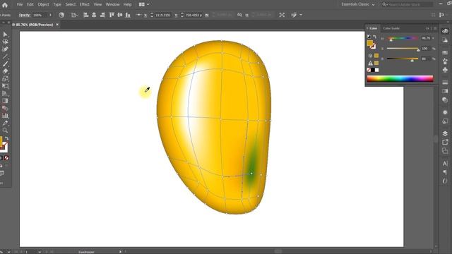Click the Home icon

pos(5,5)
